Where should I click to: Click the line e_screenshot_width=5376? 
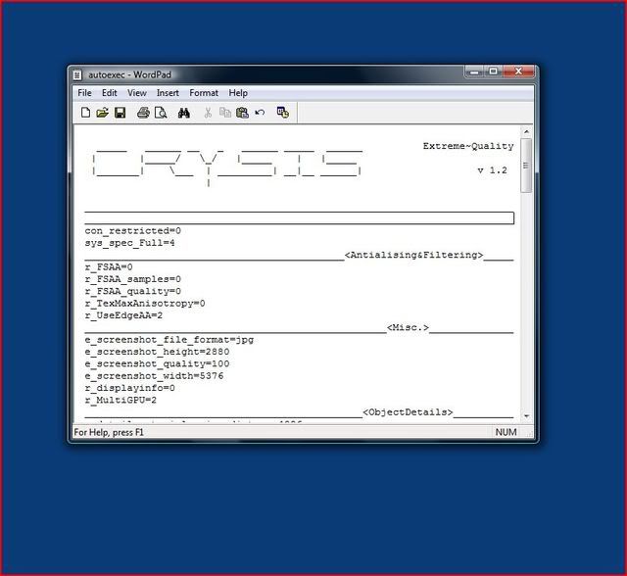(x=154, y=376)
